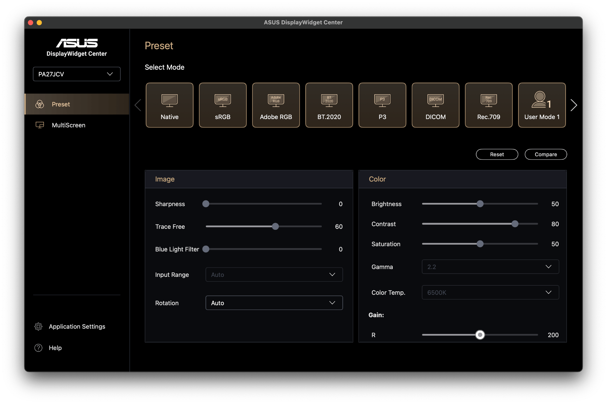Open Application Settings in the sidebar
This screenshot has width=607, height=404.
pos(77,327)
